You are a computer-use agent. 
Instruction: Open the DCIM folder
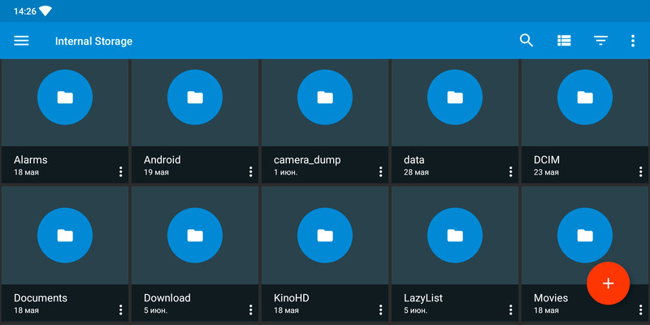click(585, 97)
